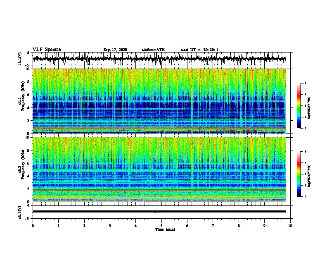
Task: Click the ch.3(V) flat waveform trace
Action: (x=159, y=212)
